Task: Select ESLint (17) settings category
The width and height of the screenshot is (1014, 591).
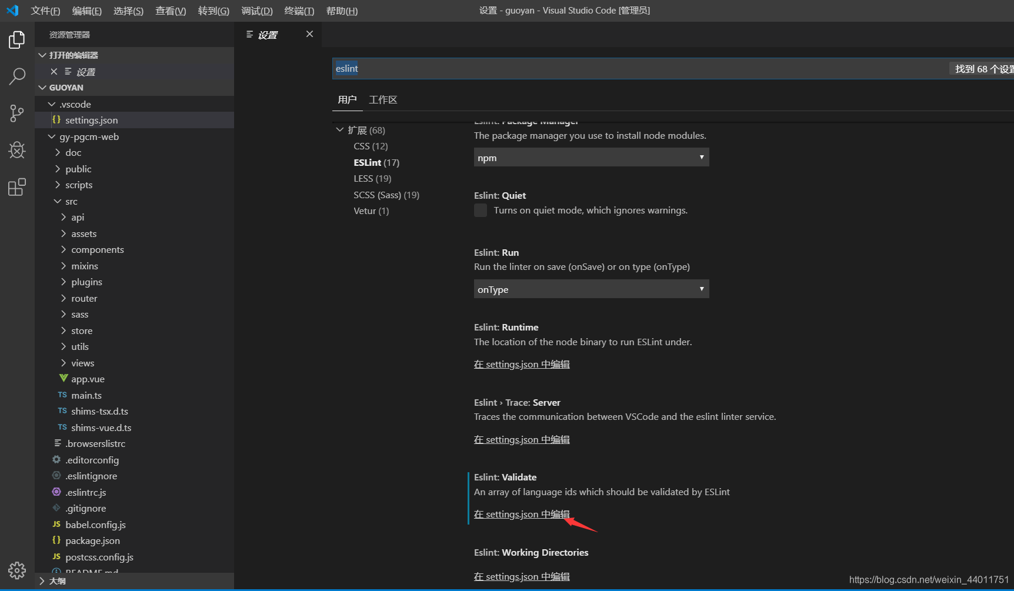Action: [x=376, y=162]
